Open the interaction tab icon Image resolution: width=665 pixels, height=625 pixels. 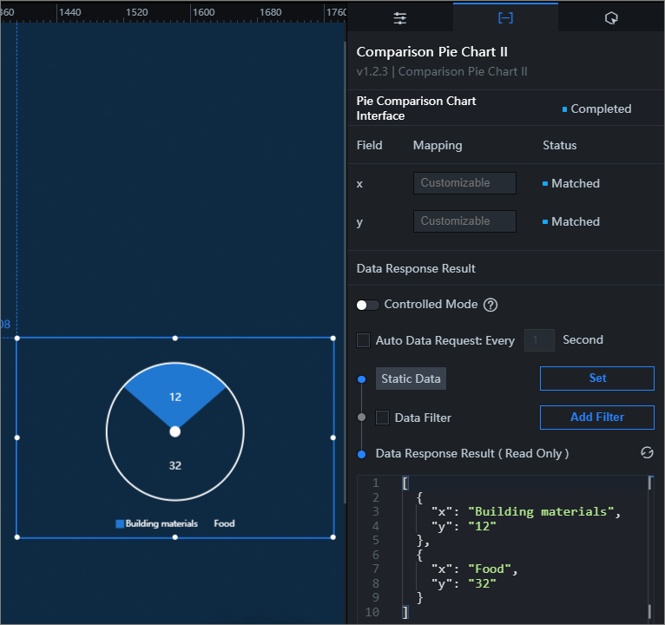[611, 18]
